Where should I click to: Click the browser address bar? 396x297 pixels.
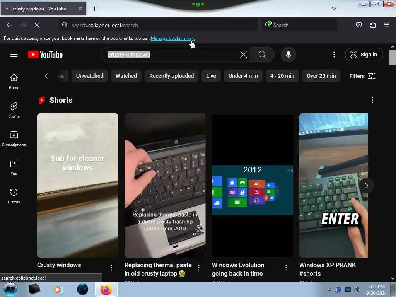click(159, 25)
